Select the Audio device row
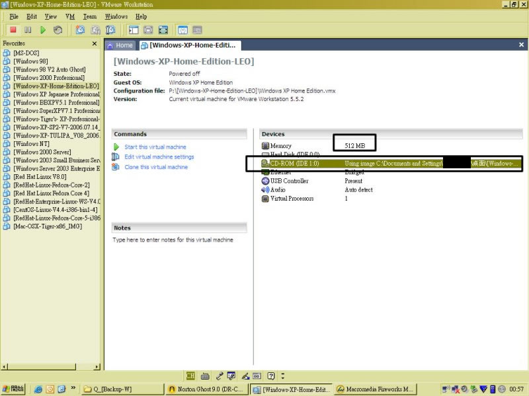Image resolution: width=529 pixels, height=396 pixels. pyautogui.click(x=391, y=190)
